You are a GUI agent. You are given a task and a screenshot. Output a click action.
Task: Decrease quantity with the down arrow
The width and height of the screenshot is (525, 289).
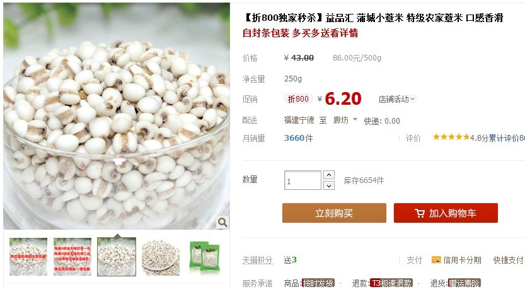pyautogui.click(x=329, y=186)
